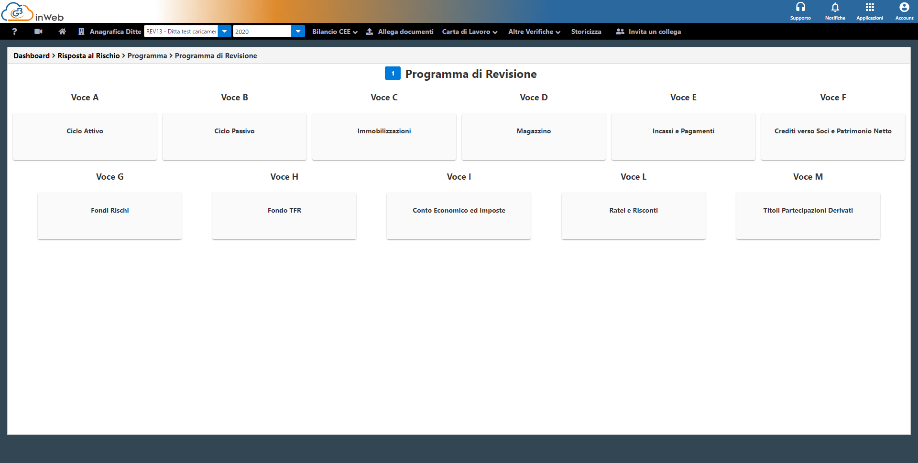Open the Account profile icon
The width and height of the screenshot is (918, 463).
(x=904, y=7)
